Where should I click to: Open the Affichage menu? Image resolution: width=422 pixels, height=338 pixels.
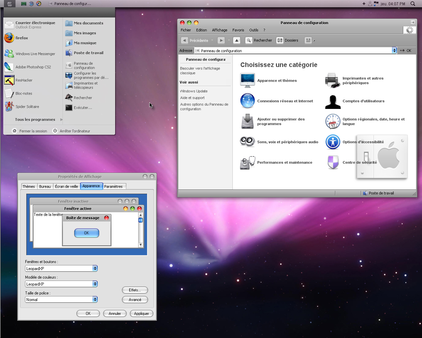(220, 30)
